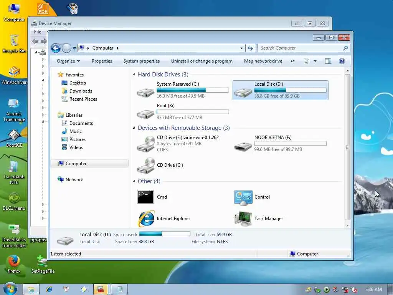Open Internet Explorer from the taskbar
Image resolution: width=393 pixels, height=295 pixels.
tap(49, 289)
